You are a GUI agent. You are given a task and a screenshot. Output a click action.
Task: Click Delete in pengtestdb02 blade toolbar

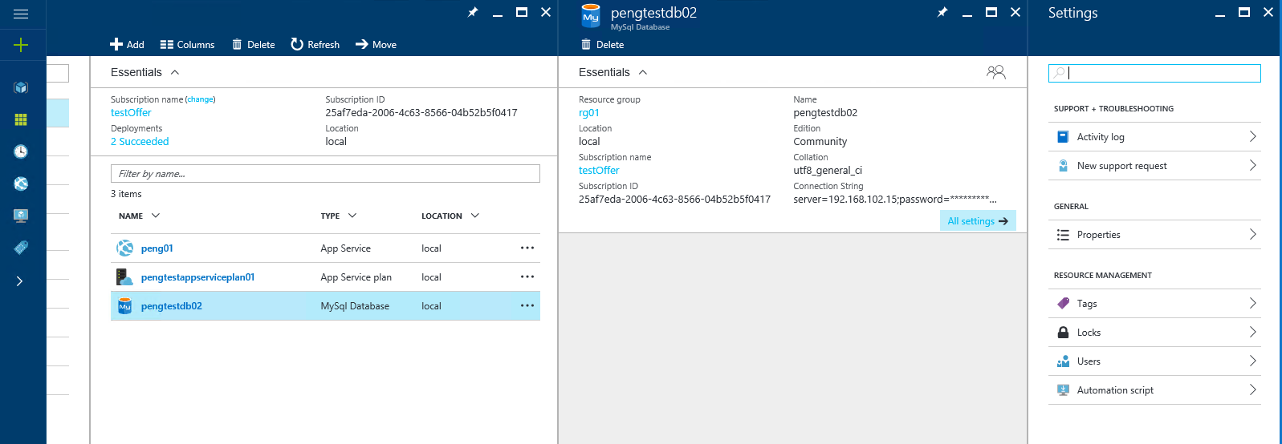point(602,45)
